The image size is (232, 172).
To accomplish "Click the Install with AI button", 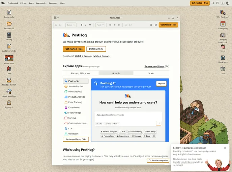I will 96,49.
